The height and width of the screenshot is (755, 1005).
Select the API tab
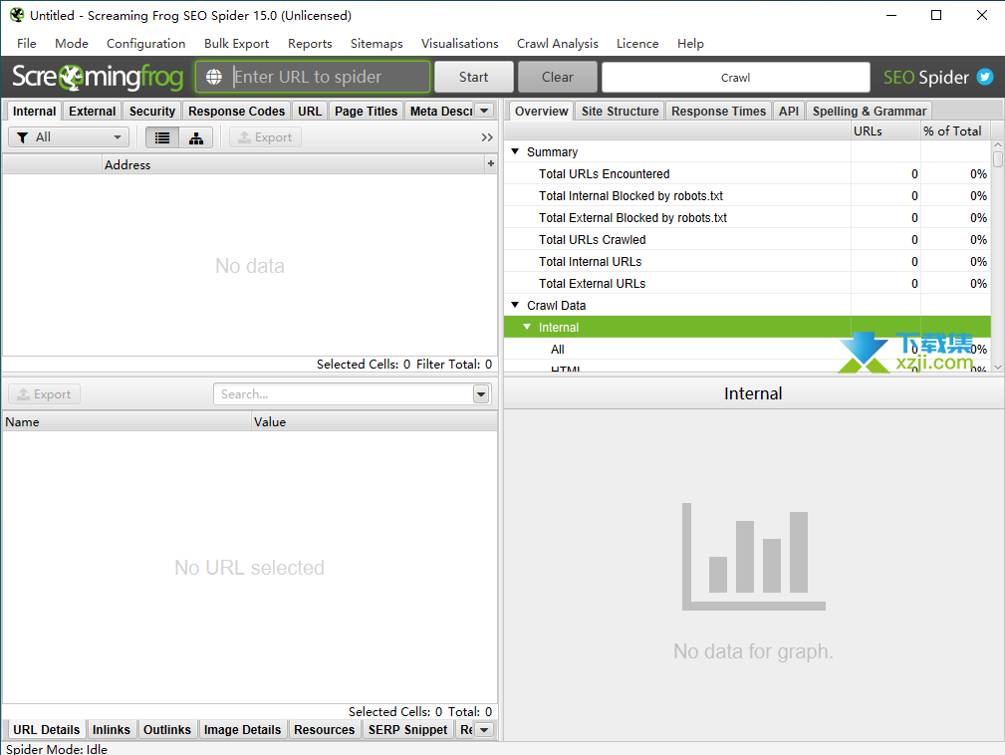pyautogui.click(x=789, y=111)
